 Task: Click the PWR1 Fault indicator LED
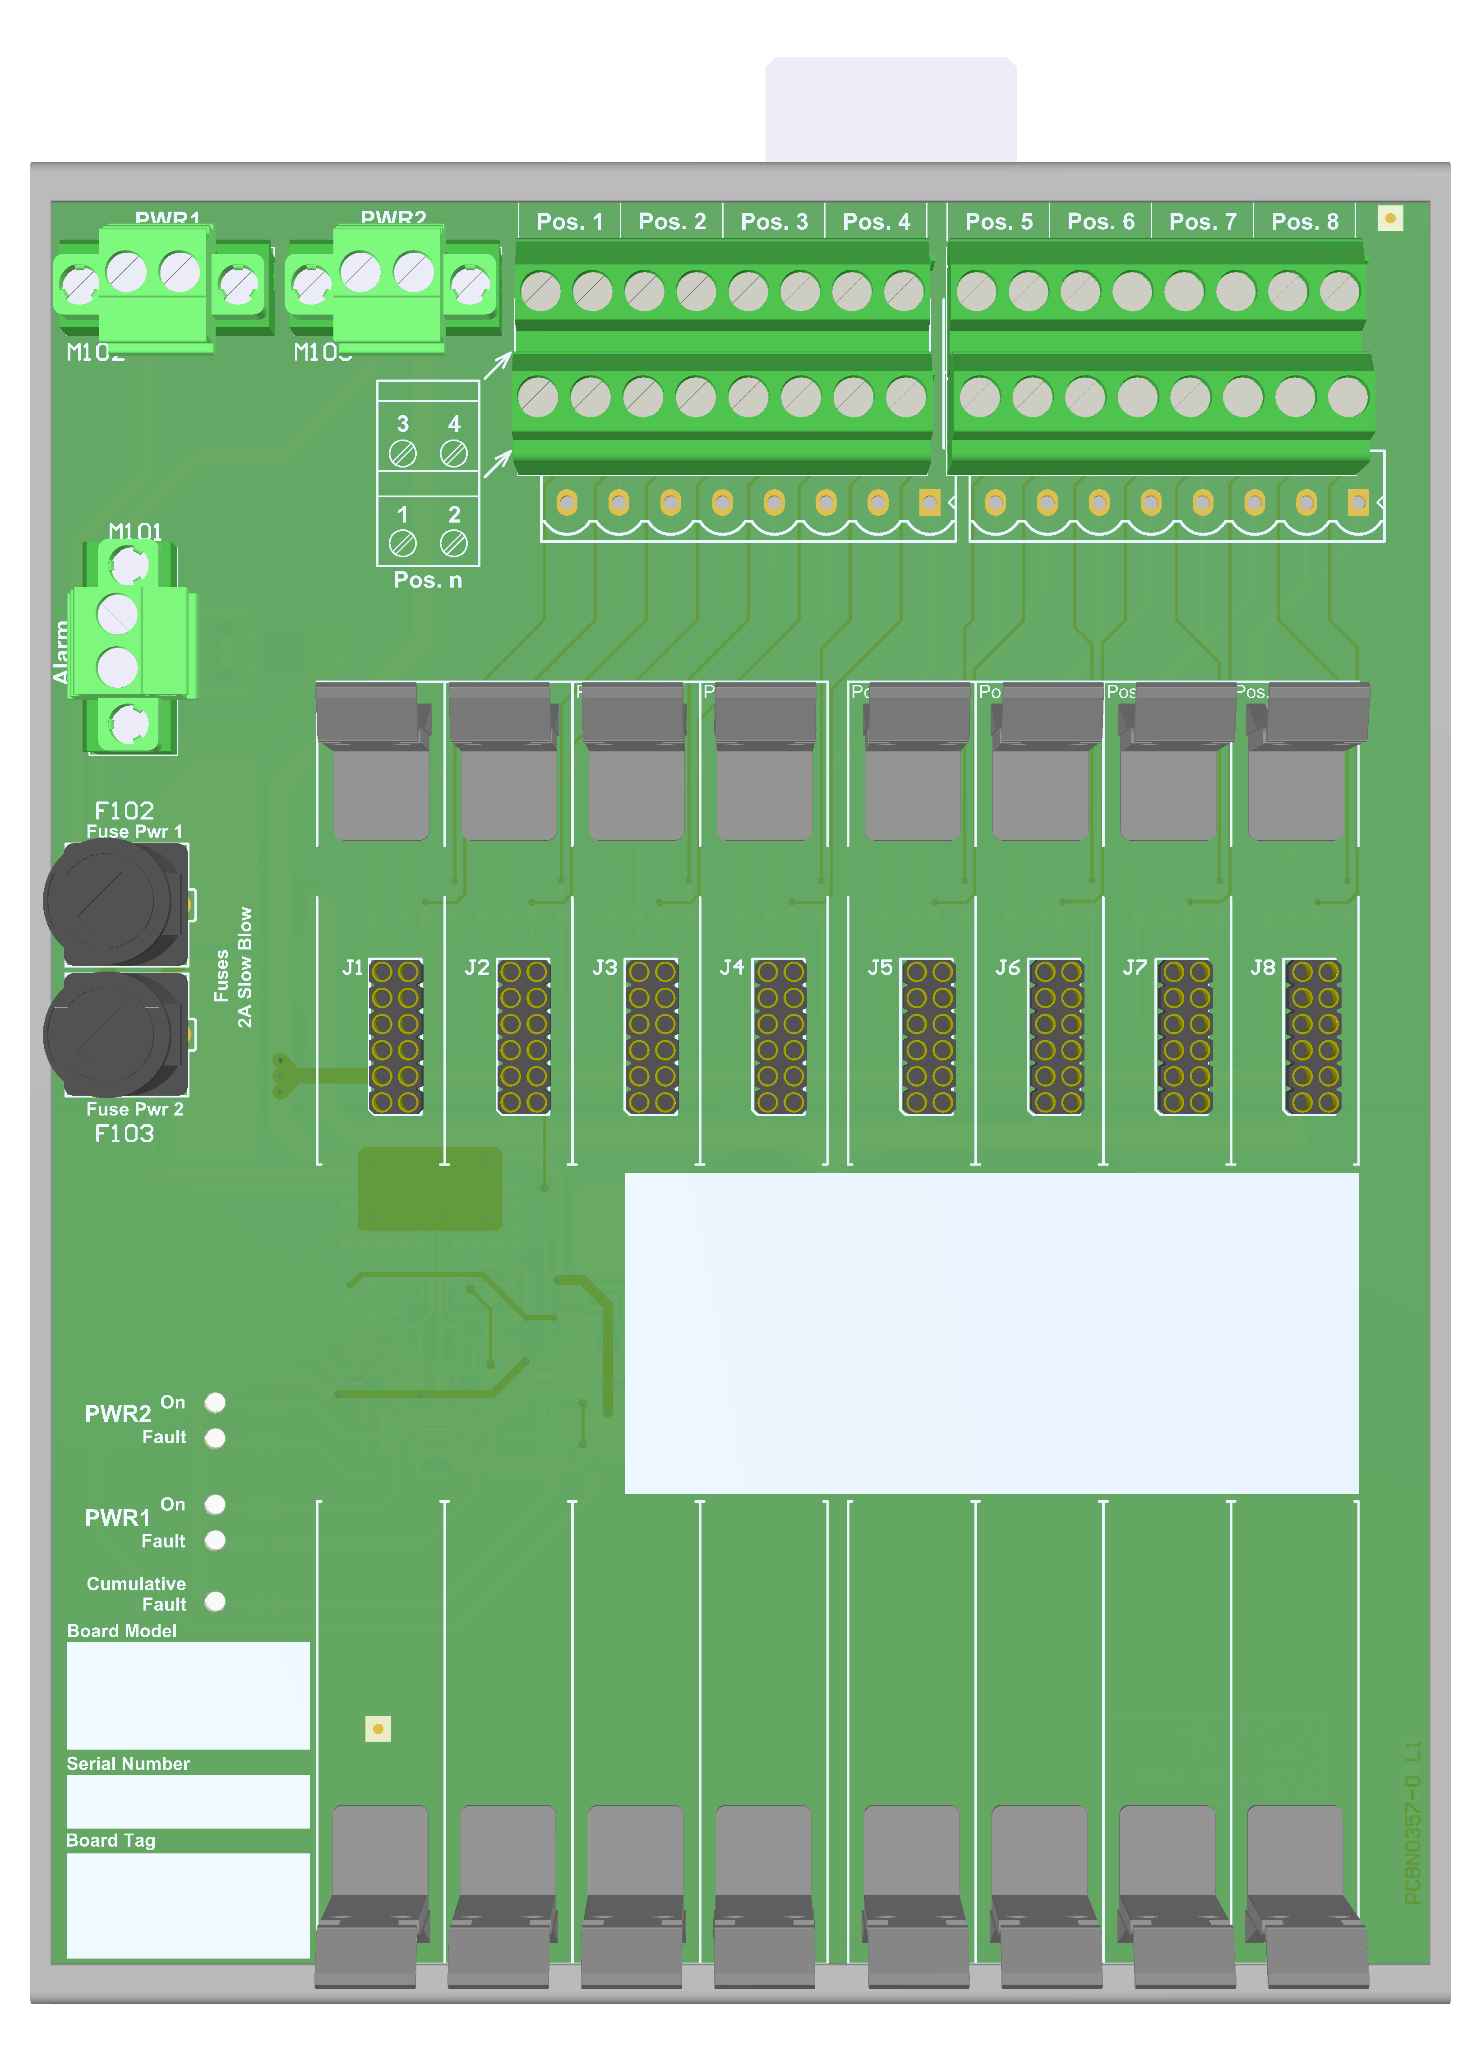tap(215, 1541)
